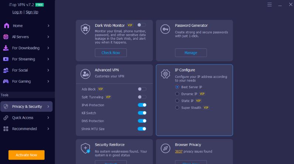Image resolution: width=294 pixels, height=164 pixels.
Task: Turn on the Ads Block switch
Action: pos(142,89)
